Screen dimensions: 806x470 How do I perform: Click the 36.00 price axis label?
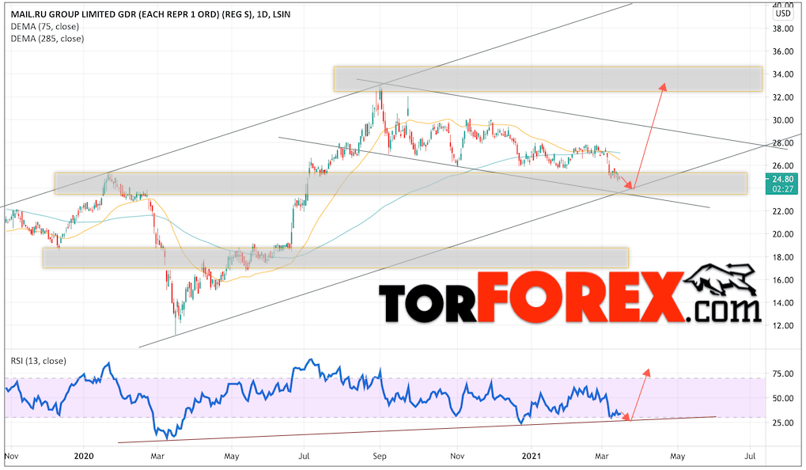point(782,51)
